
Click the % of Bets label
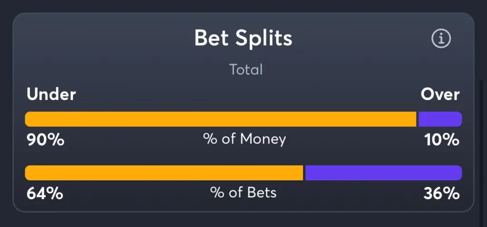(243, 193)
